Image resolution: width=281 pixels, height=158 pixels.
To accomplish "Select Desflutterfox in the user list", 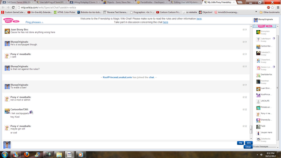I will click(x=264, y=75).
